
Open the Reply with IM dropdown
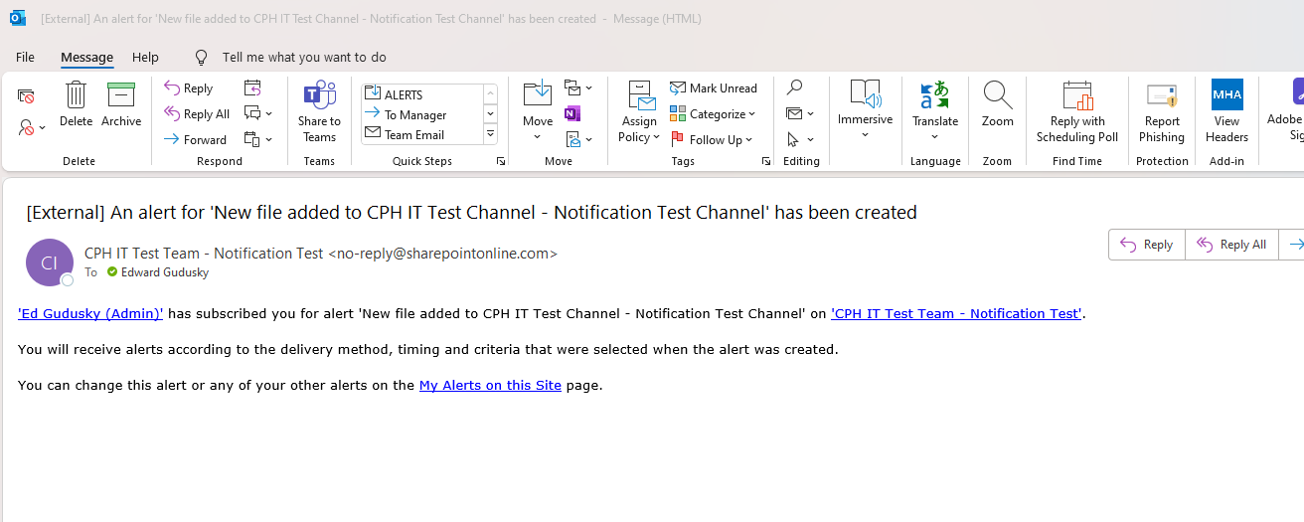point(258,113)
